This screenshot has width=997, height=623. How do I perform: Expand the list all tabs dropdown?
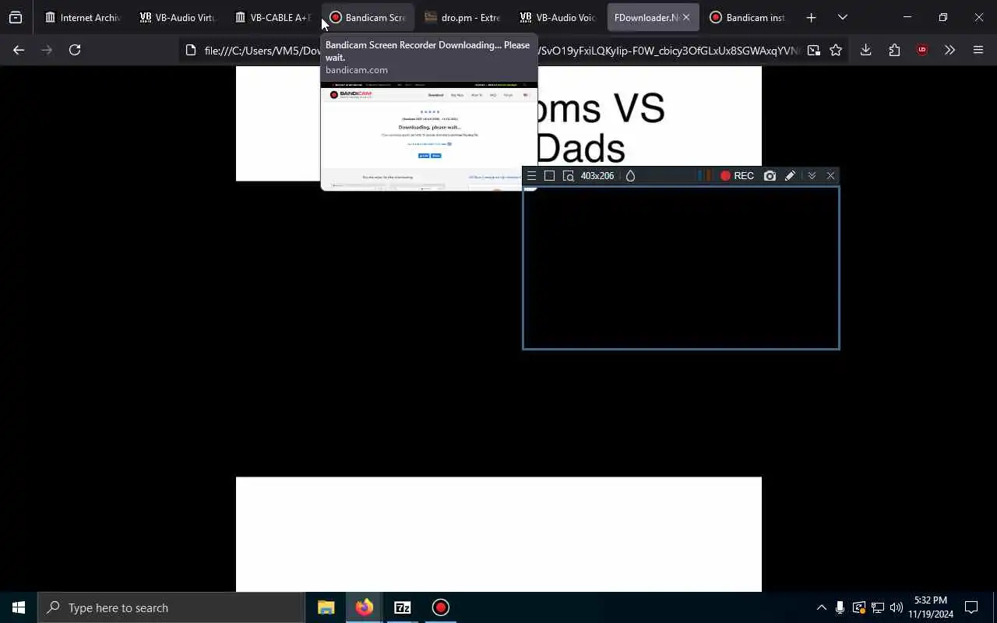(842, 17)
